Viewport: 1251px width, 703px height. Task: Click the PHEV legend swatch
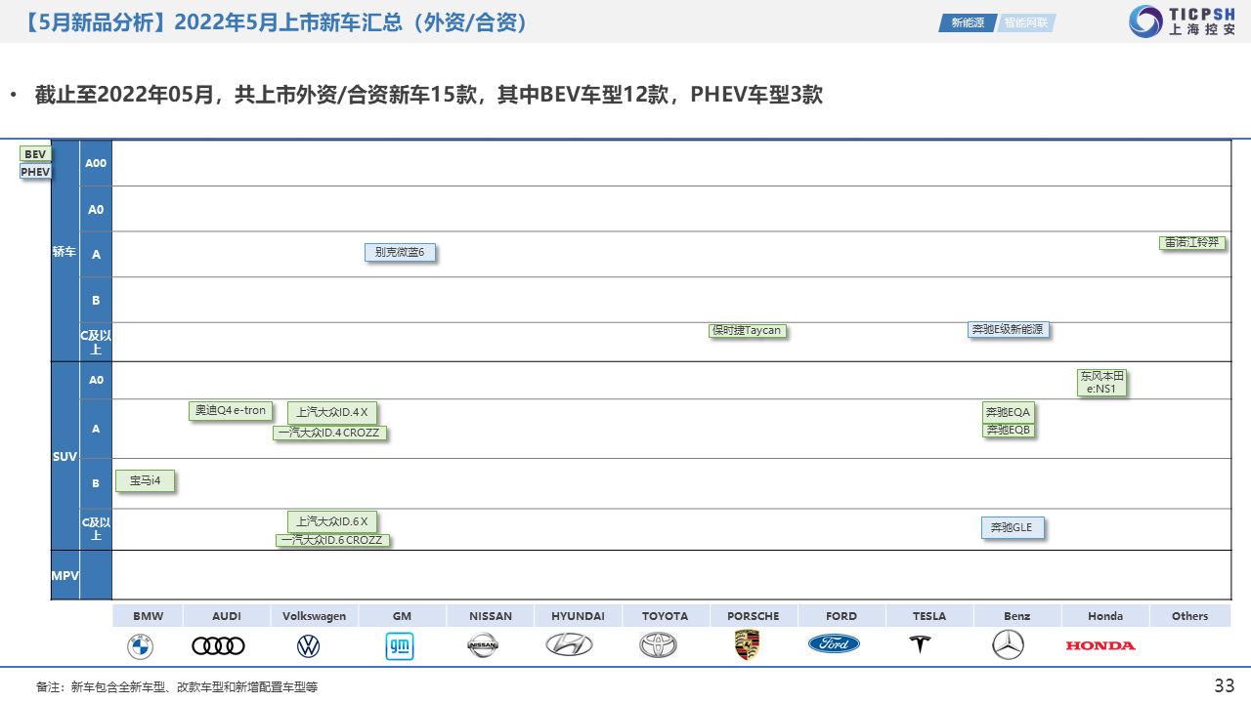coord(35,172)
